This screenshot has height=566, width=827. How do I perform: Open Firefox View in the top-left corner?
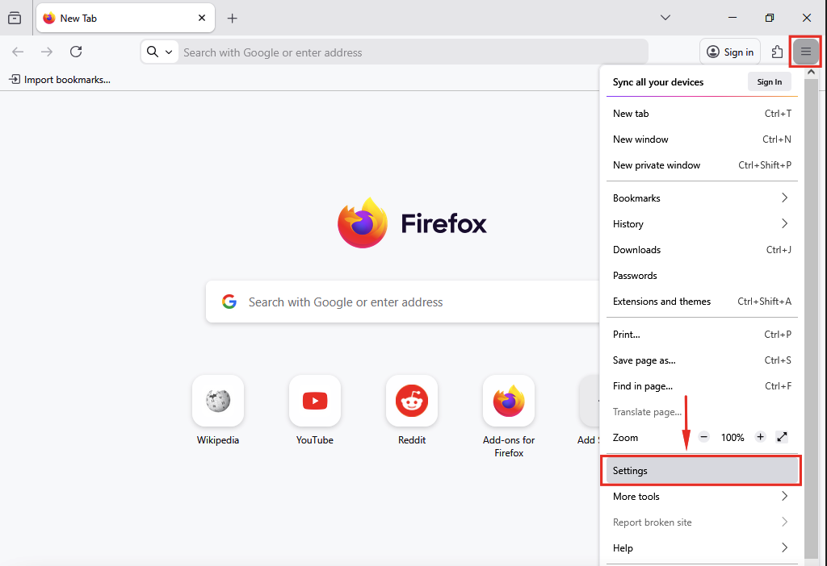tap(14, 17)
